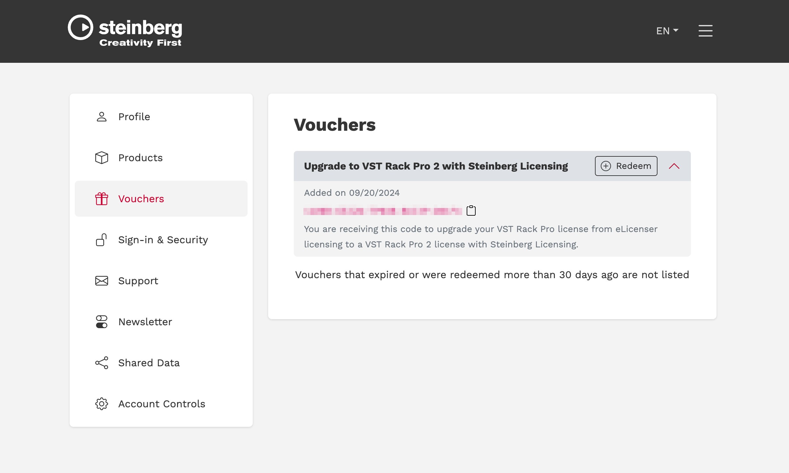Click the Shared Data network icon
This screenshot has width=789, height=473.
(x=101, y=363)
